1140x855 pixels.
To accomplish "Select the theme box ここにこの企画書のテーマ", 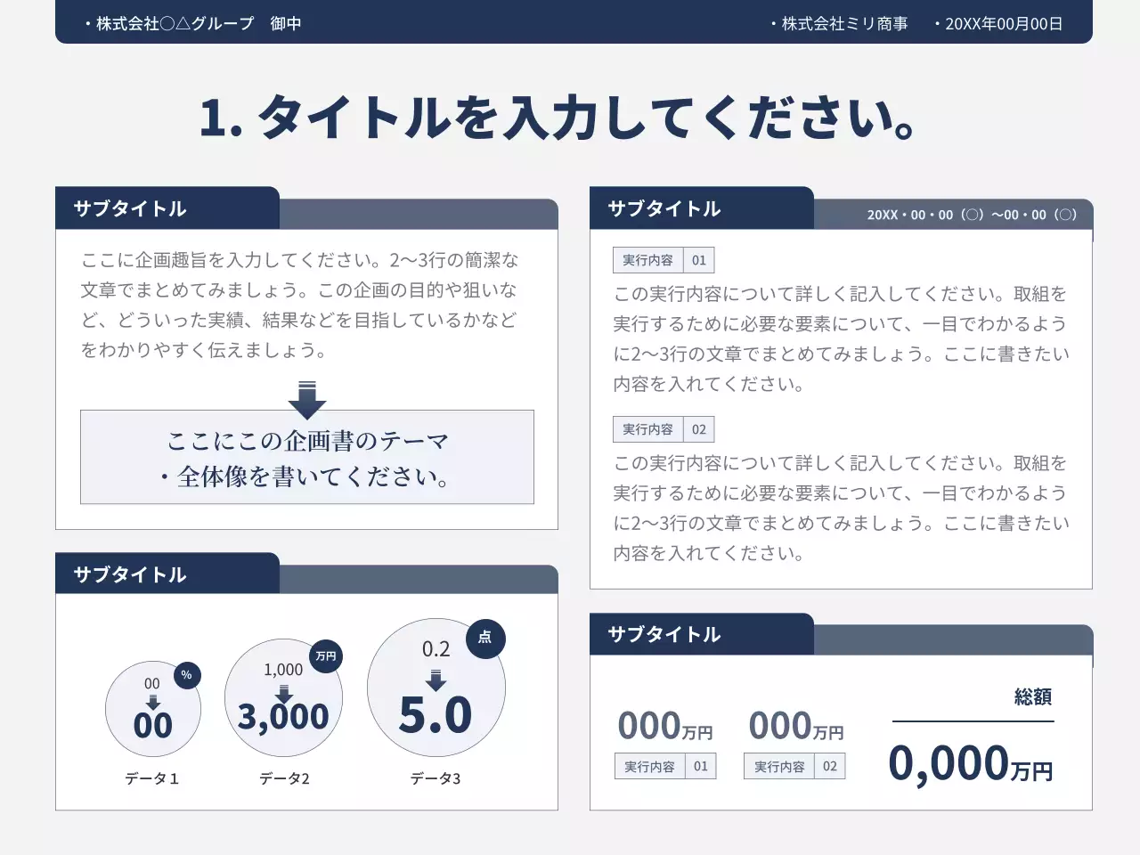I will tap(307, 458).
